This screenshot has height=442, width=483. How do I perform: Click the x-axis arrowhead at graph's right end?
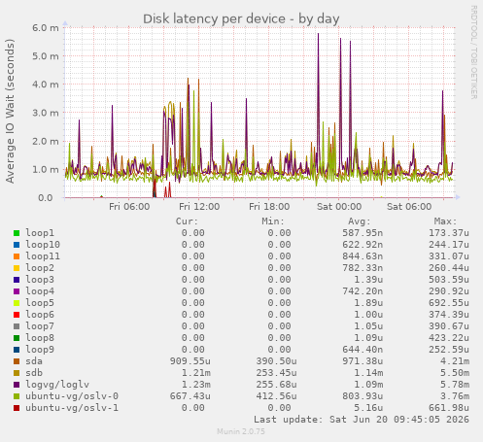458,197
